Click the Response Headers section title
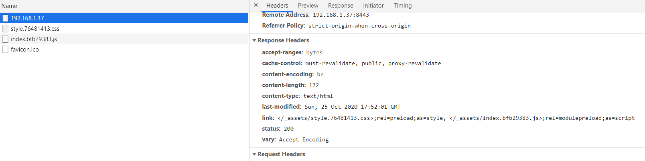Screen dimensions: 645x161 click(x=283, y=40)
